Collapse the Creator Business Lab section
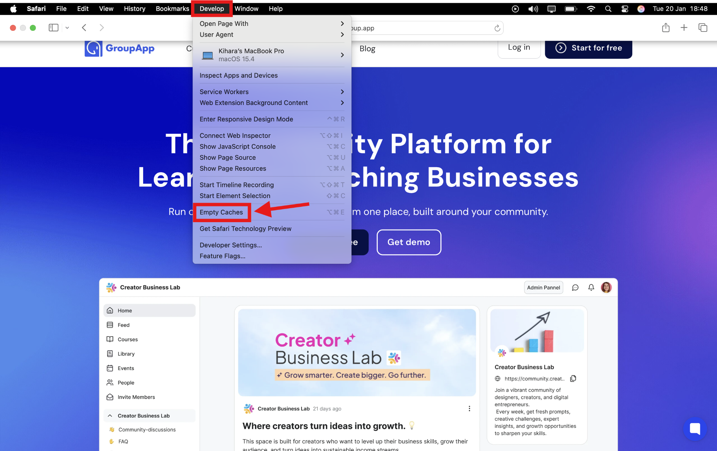This screenshot has width=717, height=451. 110,416
